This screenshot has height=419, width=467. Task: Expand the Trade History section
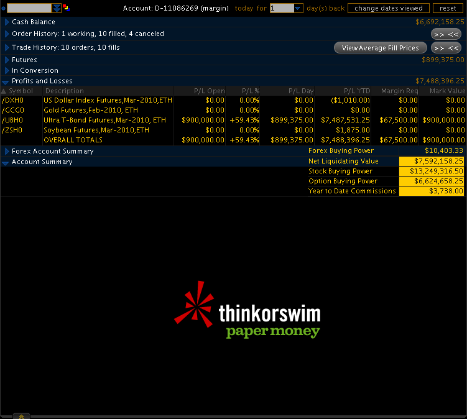(x=7, y=47)
